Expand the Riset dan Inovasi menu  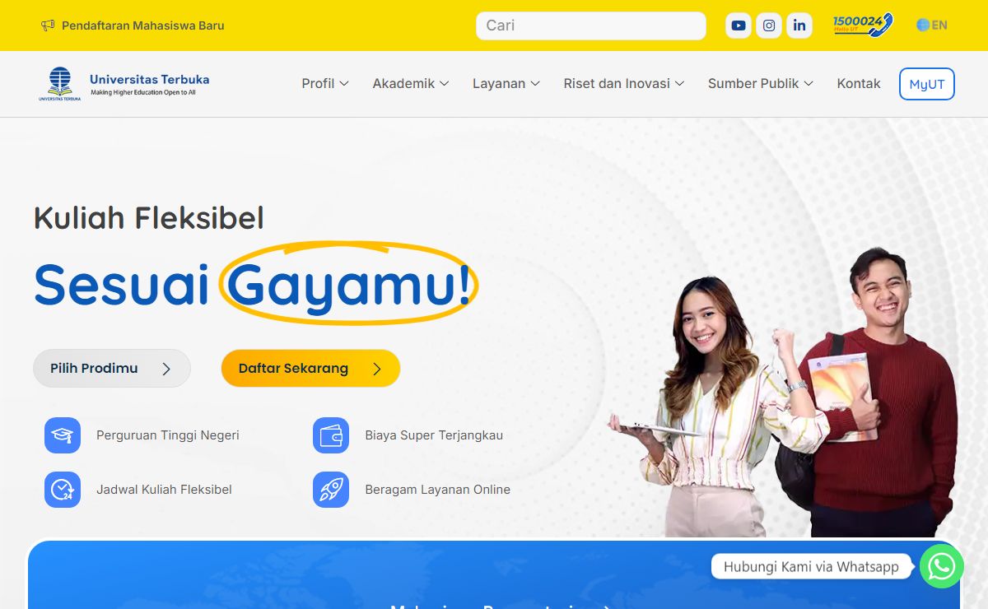[x=624, y=83]
